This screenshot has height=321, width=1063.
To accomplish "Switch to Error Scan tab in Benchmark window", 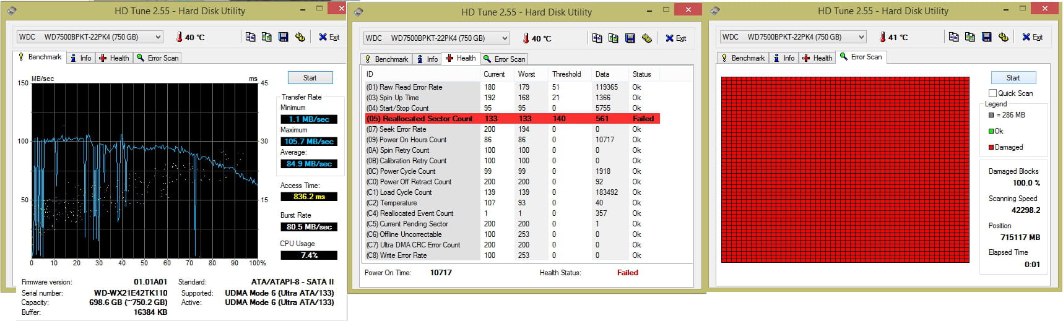I will tap(158, 58).
